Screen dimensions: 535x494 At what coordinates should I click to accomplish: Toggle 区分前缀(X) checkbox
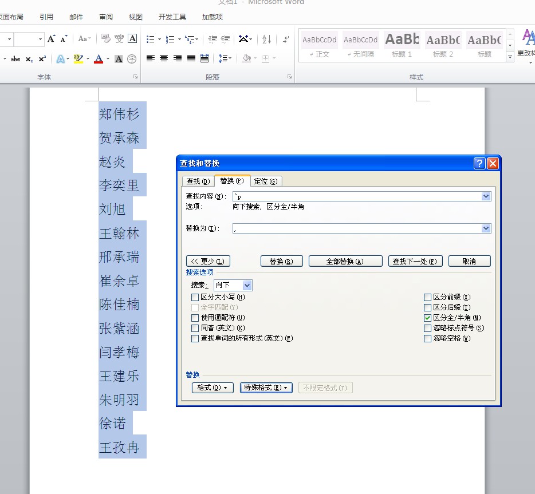coord(427,297)
